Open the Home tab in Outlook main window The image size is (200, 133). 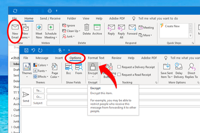pyautogui.click(x=29, y=18)
